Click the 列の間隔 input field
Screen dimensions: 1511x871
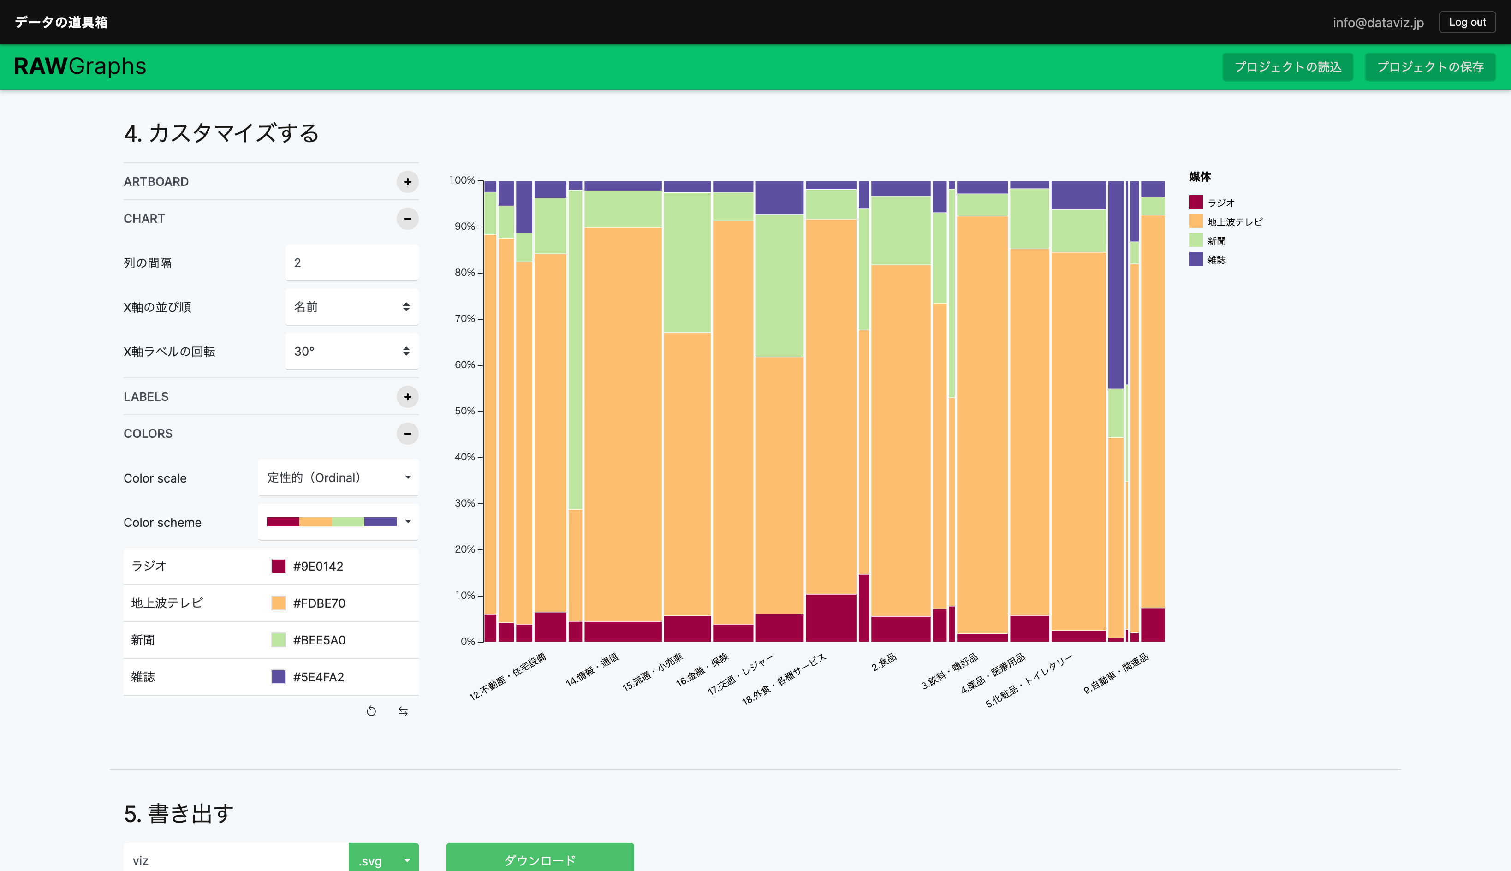tap(351, 263)
